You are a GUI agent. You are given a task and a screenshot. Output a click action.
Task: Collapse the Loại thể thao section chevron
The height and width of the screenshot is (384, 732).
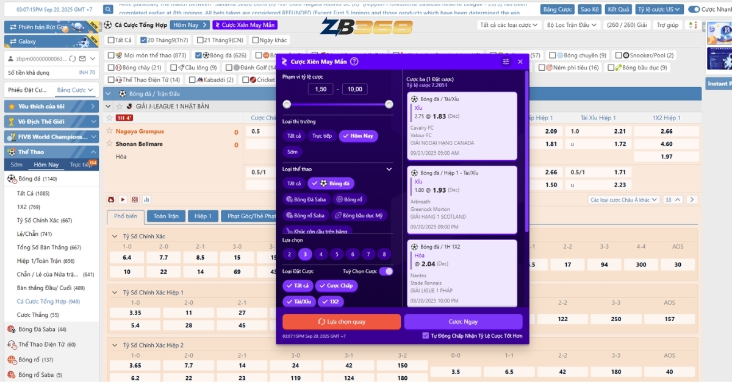(x=389, y=169)
